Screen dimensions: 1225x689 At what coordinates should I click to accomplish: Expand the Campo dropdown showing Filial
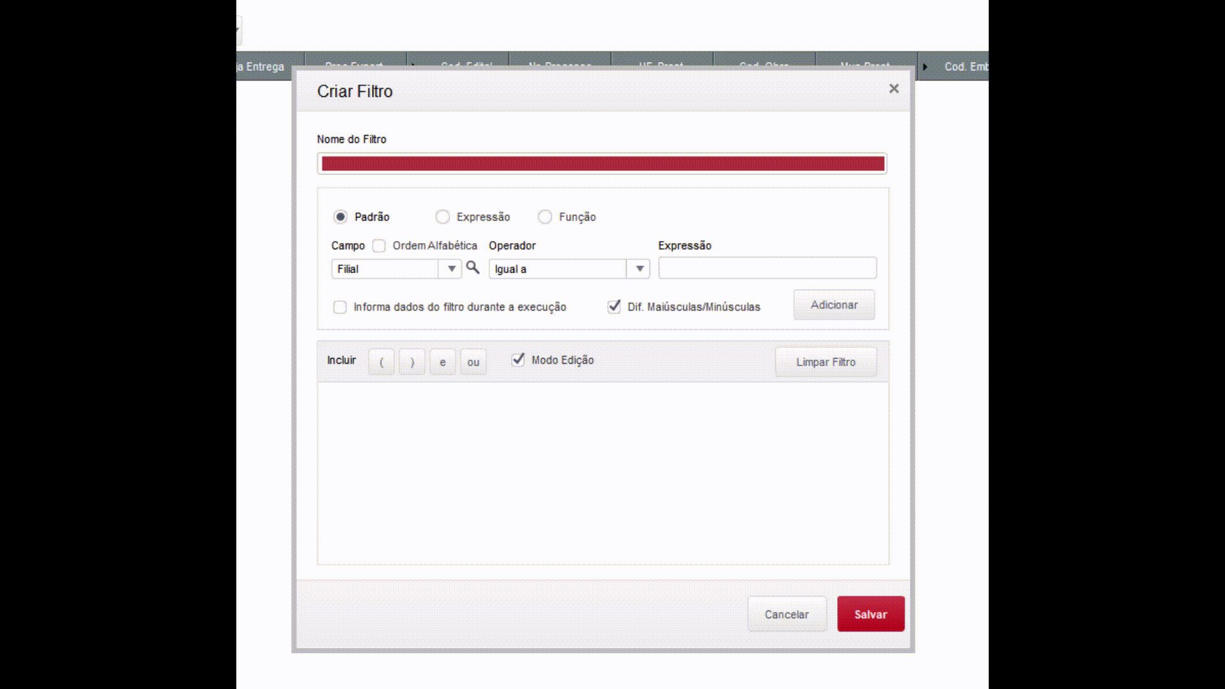pos(451,269)
